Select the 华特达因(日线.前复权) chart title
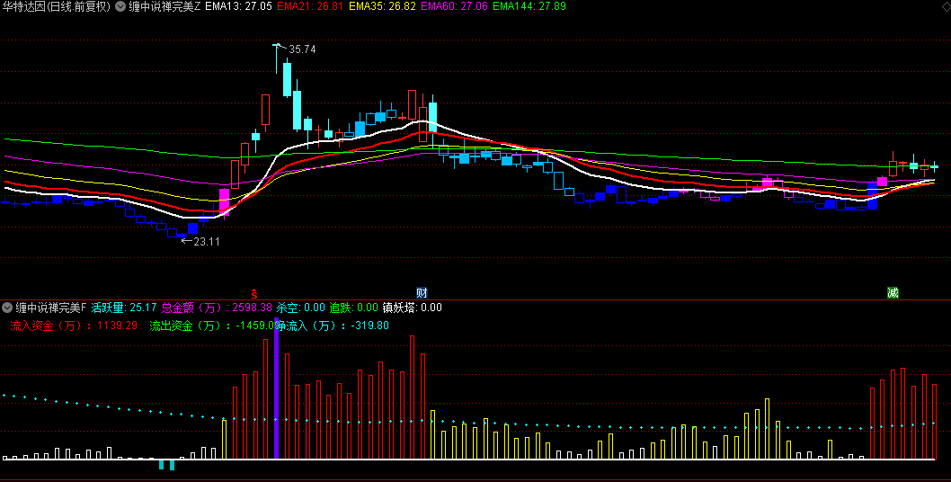This screenshot has height=482, width=951. click(x=57, y=6)
